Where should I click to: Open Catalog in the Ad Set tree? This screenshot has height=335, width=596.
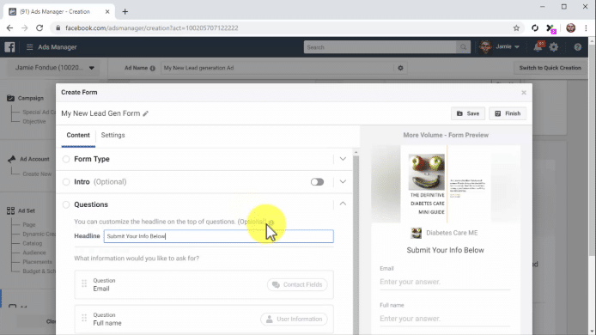coord(33,243)
